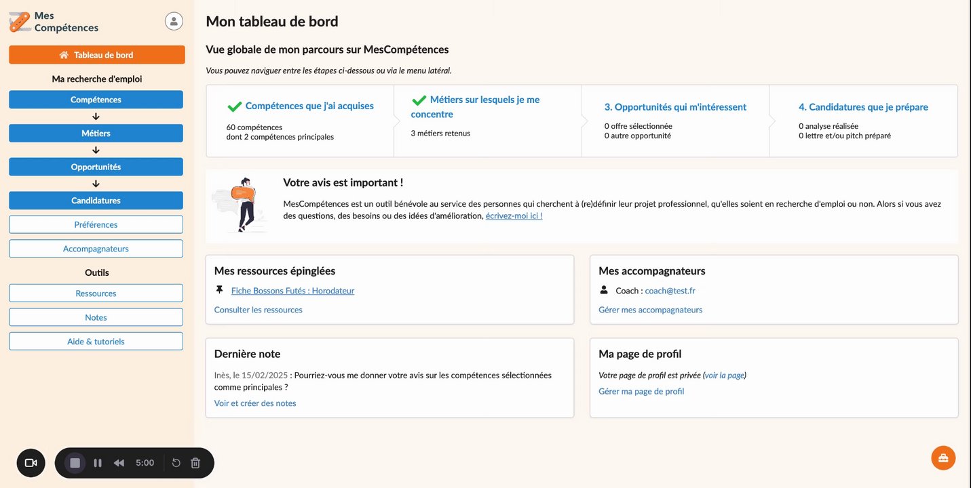
Task: Open the Compétences sidebar step
Action: (96, 100)
